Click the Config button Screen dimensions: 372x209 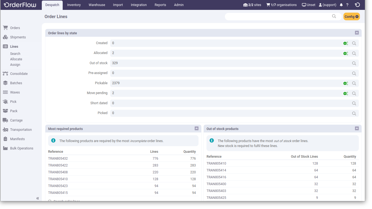pos(351,16)
